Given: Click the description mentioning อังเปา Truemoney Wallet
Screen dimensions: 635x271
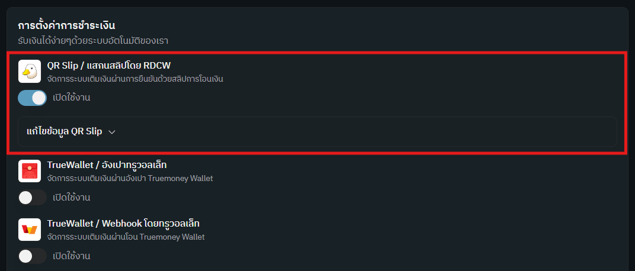Looking at the screenshot, I should click(x=130, y=178).
